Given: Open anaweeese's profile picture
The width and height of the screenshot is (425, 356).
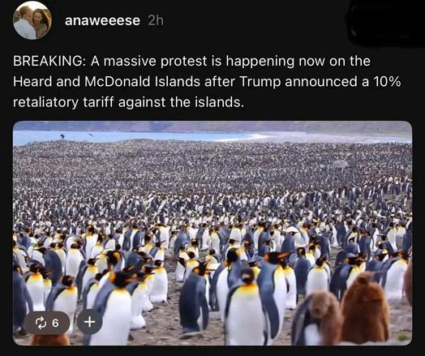Looking at the screenshot, I should [x=32, y=20].
